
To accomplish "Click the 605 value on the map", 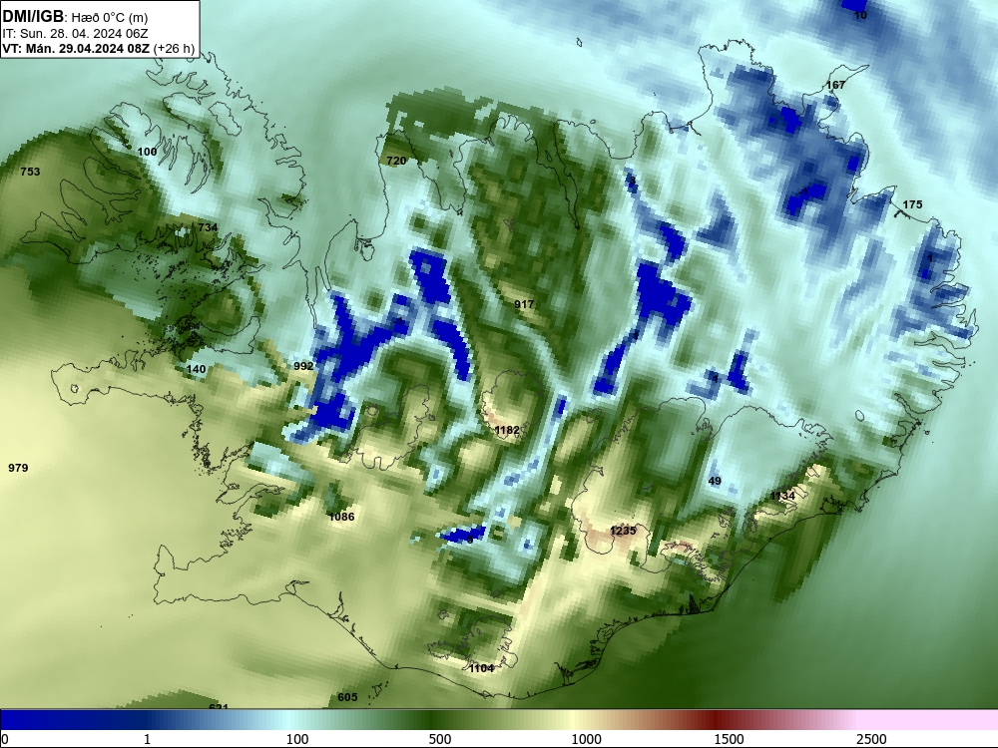I will point(347,697).
